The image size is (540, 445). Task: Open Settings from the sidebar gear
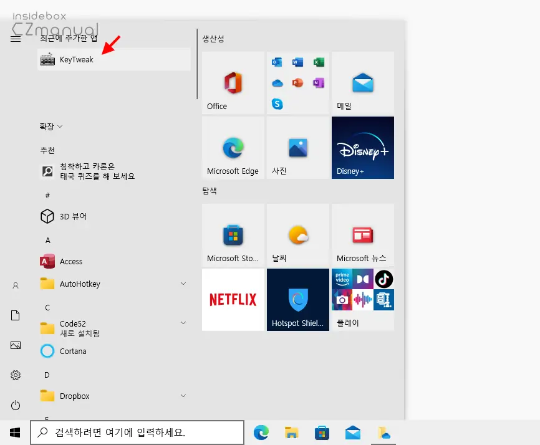(x=15, y=375)
